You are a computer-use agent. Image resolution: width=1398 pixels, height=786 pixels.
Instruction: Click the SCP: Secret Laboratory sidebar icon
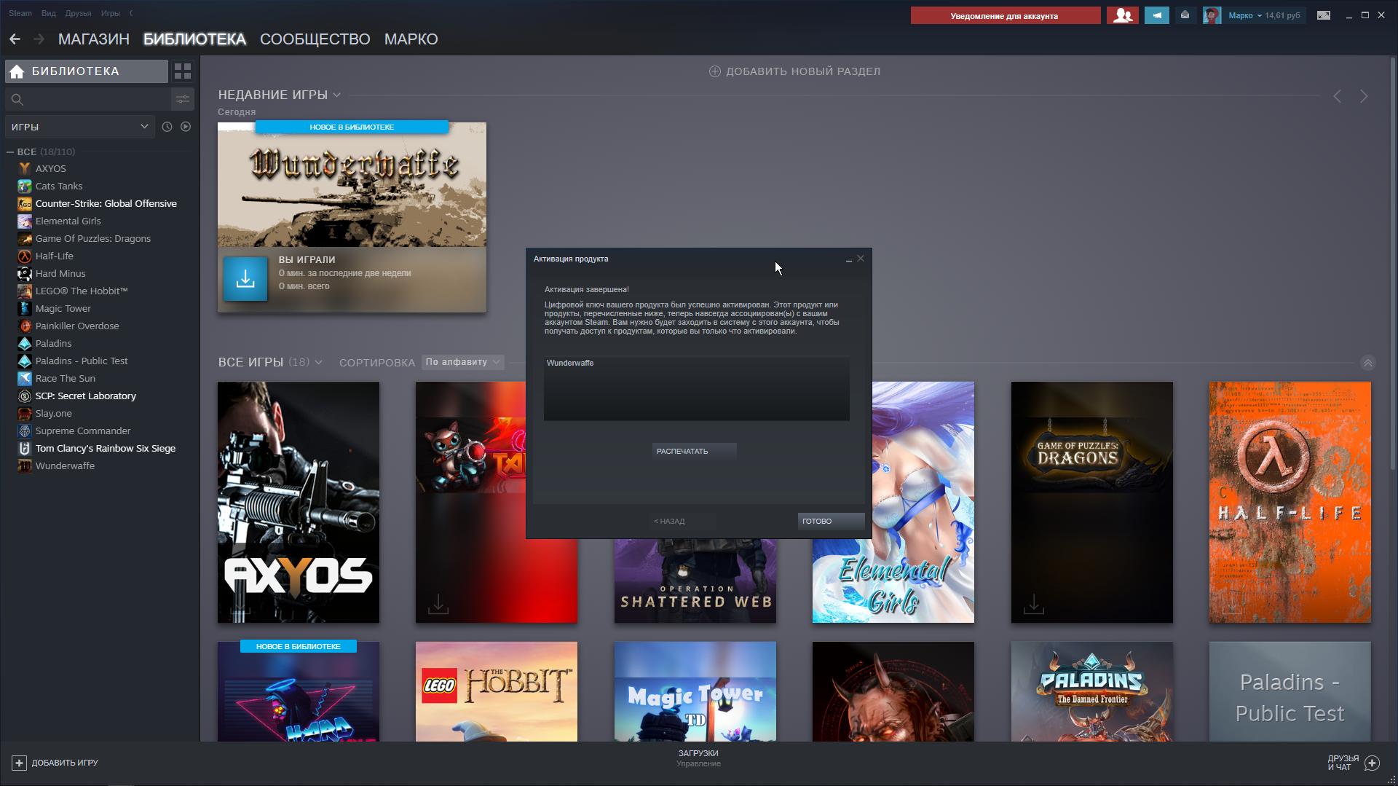click(25, 396)
